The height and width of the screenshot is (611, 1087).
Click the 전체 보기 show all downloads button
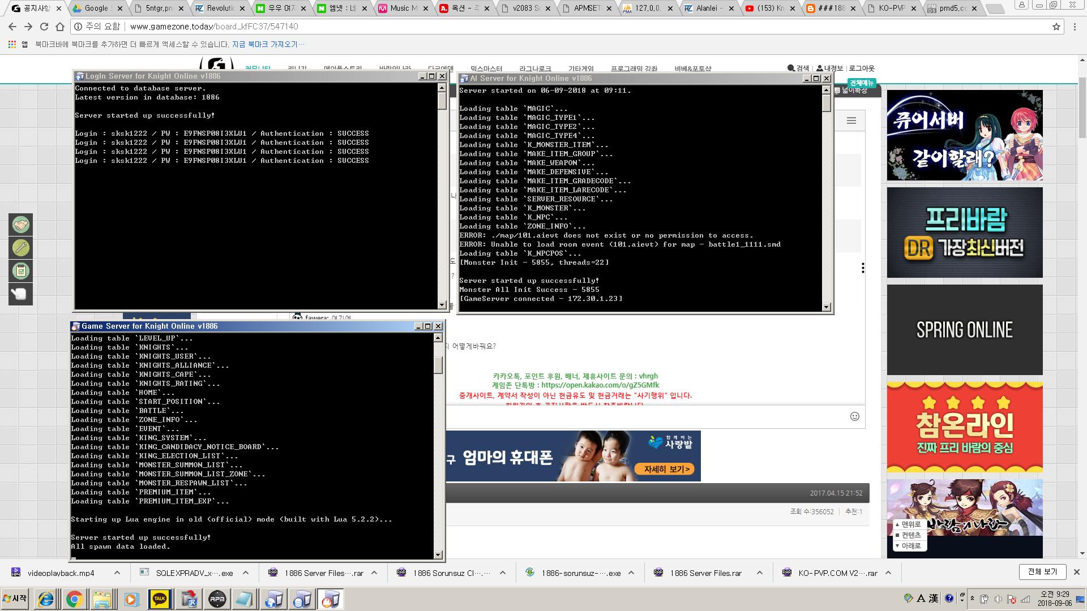[x=1042, y=571]
